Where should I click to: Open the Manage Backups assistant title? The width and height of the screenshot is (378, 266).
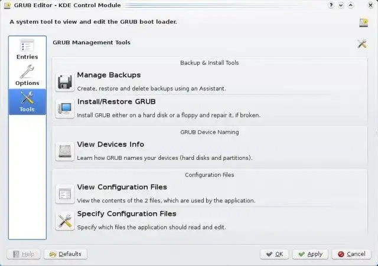click(x=109, y=75)
